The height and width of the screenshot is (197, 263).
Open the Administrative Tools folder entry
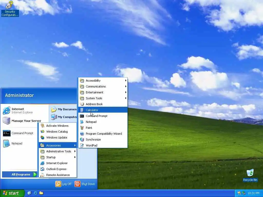58,151
